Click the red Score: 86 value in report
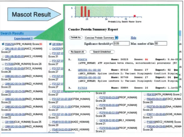 click(x=146, y=59)
